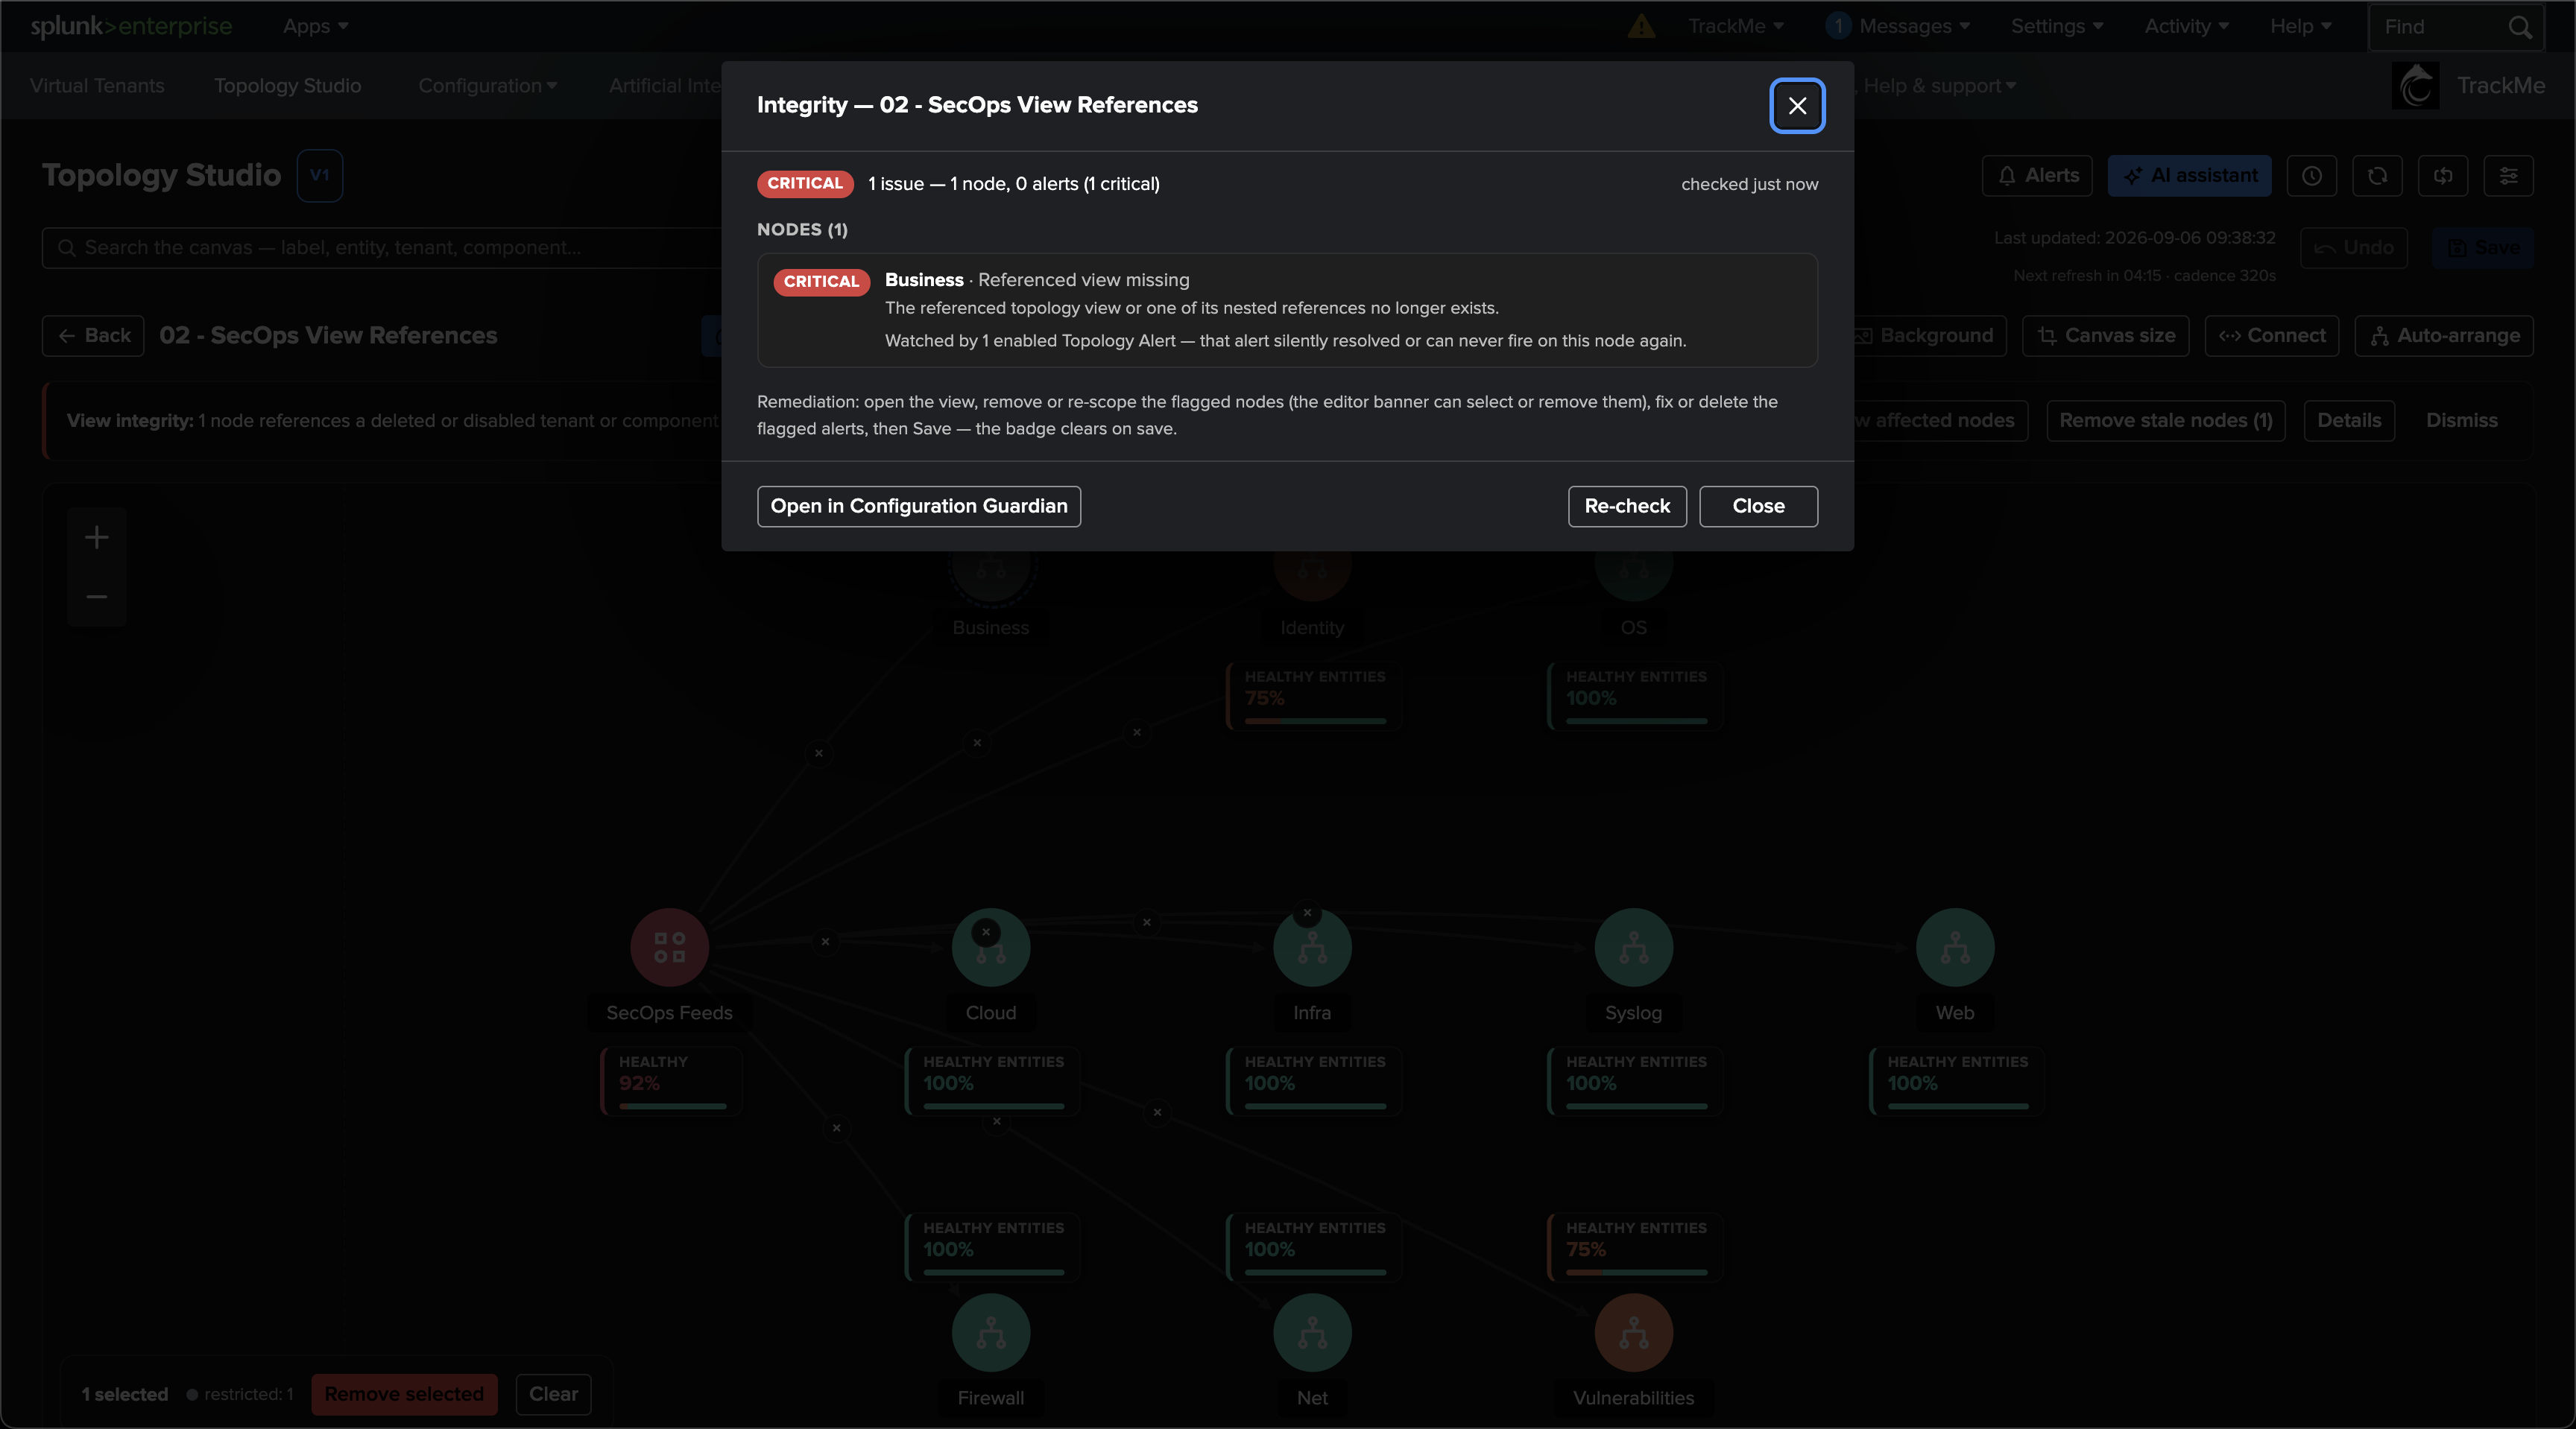Open the Configuration dropdown
This screenshot has width=2576, height=1429.
(487, 86)
